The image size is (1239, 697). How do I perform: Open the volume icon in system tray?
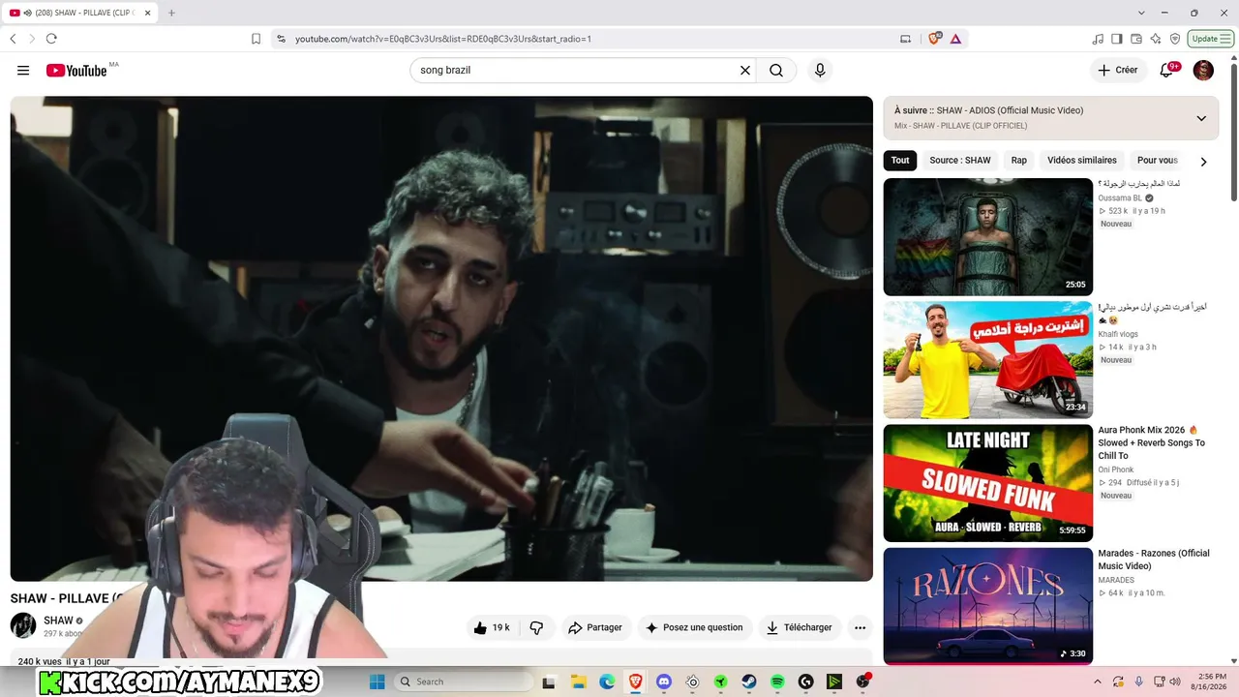click(x=1175, y=682)
